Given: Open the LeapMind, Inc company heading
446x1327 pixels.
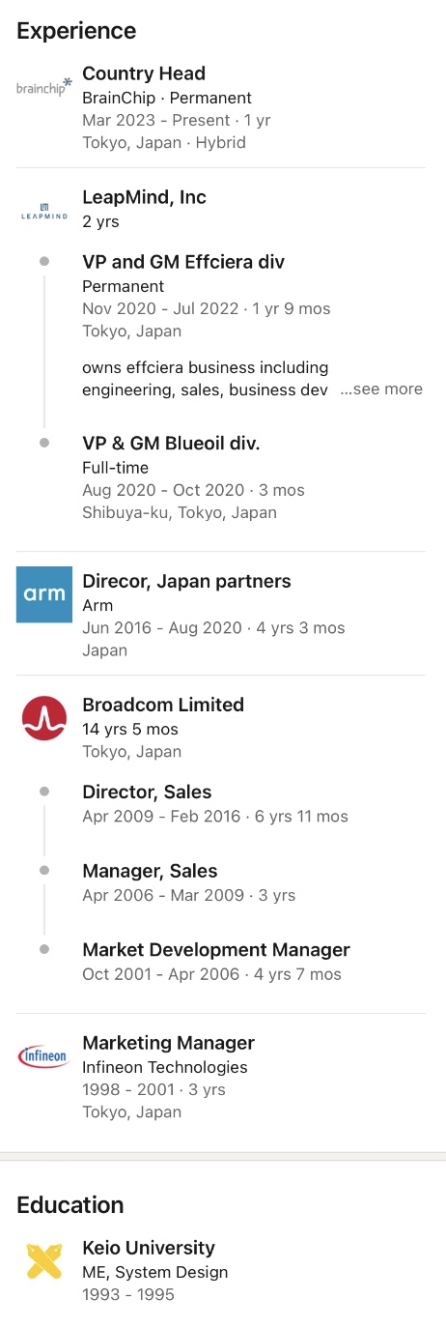Looking at the screenshot, I should 145,197.
